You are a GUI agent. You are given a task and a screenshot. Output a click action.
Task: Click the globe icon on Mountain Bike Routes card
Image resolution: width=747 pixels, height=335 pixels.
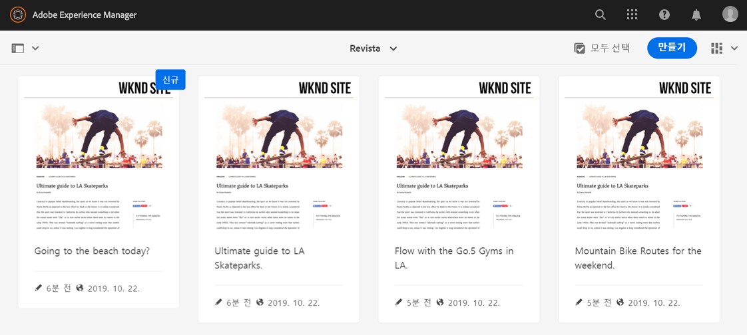click(620, 302)
